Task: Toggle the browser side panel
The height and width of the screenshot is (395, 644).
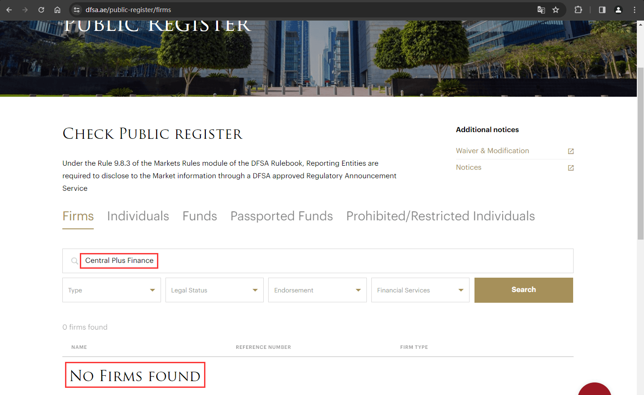Action: pyautogui.click(x=602, y=10)
